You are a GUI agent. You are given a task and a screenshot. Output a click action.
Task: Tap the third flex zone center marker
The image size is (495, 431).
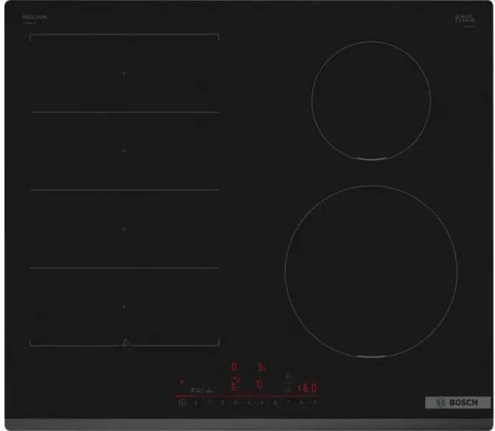coord(124,229)
